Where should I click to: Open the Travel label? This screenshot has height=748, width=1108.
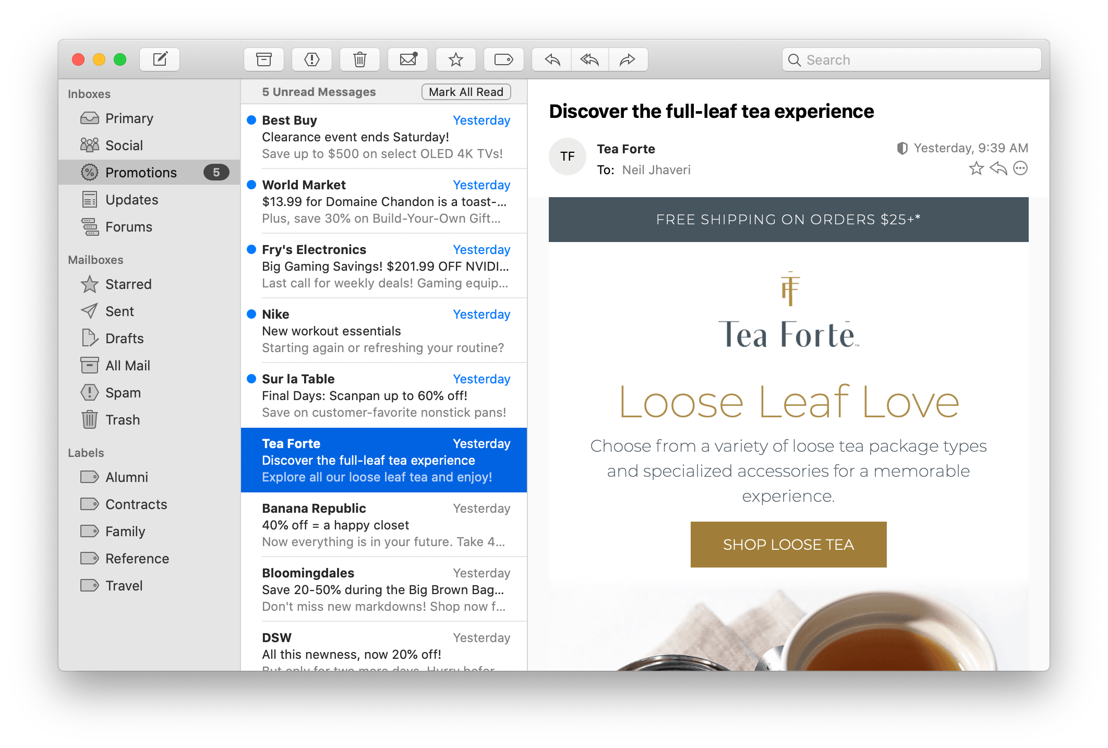[x=124, y=585]
